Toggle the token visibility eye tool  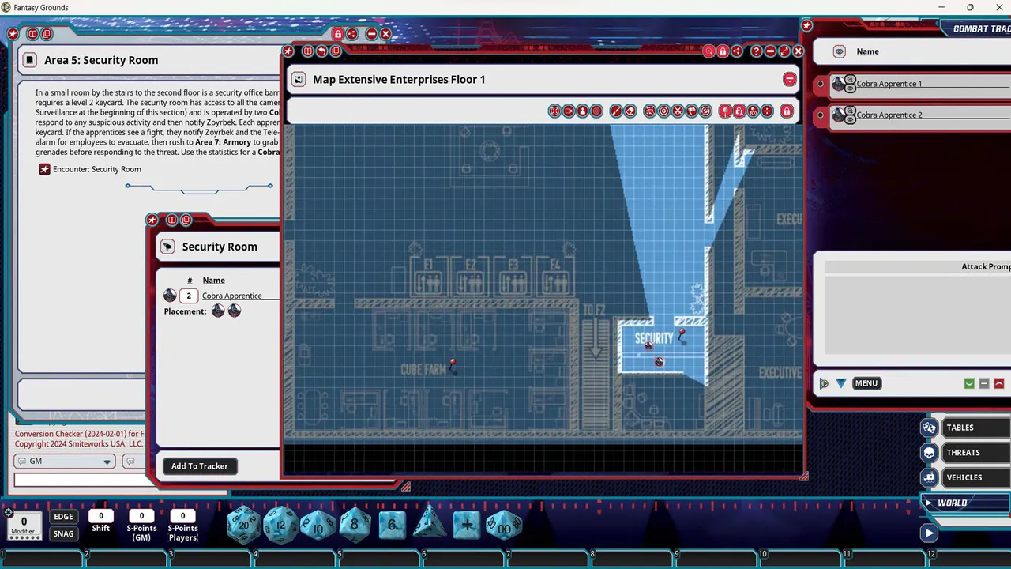point(754,111)
